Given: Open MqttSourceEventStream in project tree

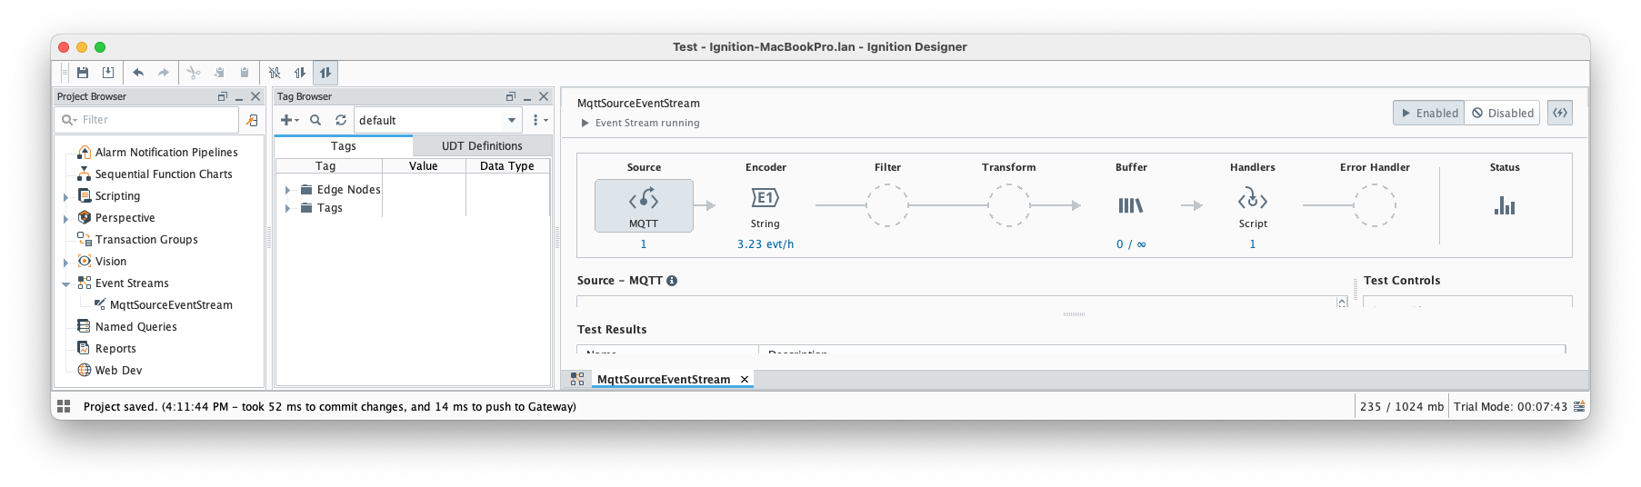Looking at the screenshot, I should (x=171, y=305).
